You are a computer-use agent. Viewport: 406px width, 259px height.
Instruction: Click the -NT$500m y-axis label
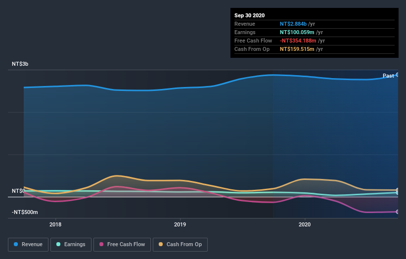click(25, 212)
